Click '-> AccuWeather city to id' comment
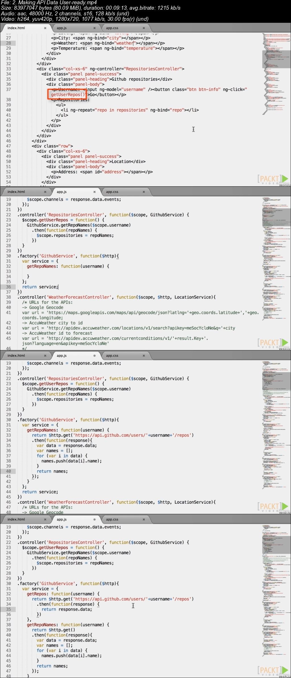Screen dimensions: 291x678 tap(52, 323)
